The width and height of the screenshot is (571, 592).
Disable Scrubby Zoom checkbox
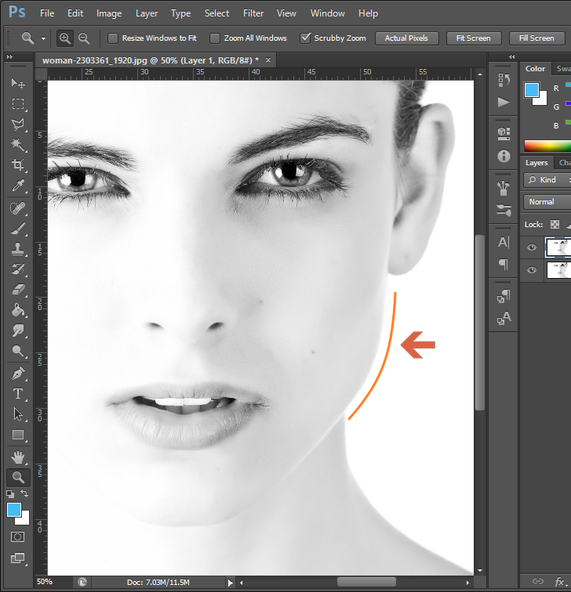[x=305, y=38]
